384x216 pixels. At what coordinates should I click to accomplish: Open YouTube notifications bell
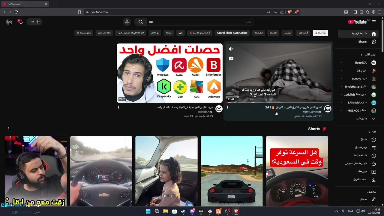20,22
